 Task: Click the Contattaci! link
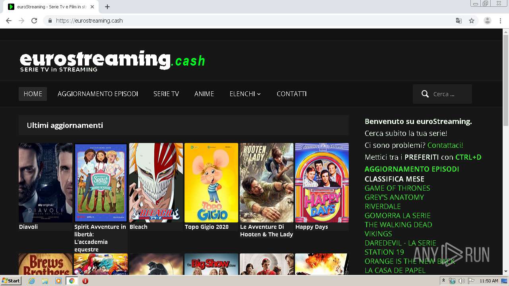(445, 145)
